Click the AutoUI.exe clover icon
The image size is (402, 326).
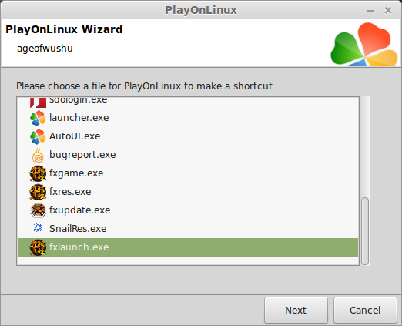[x=38, y=136]
